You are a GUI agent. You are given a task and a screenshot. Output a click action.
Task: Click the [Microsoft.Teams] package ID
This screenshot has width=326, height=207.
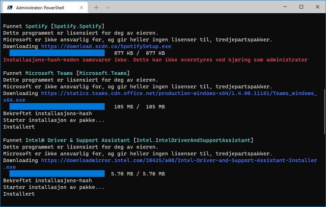tap(103, 73)
